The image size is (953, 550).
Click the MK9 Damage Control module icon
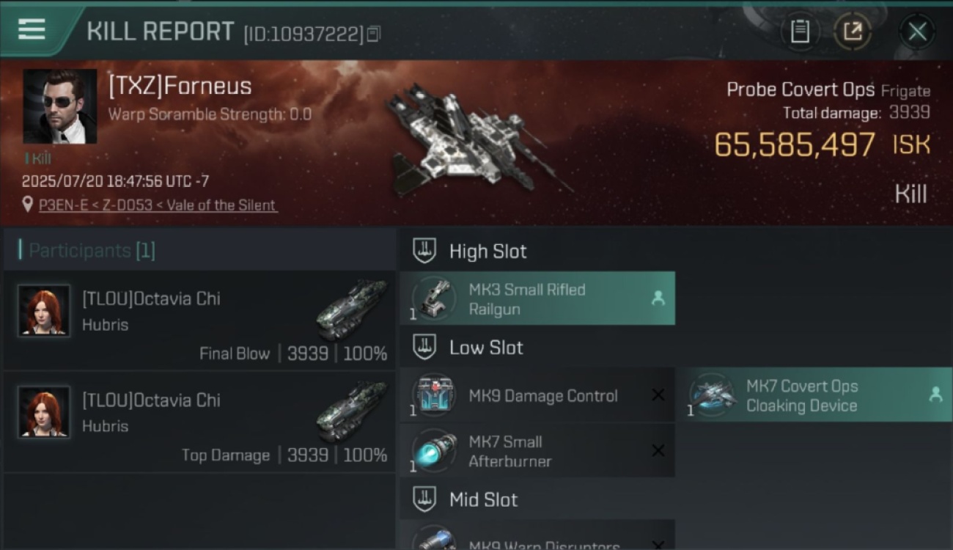434,395
